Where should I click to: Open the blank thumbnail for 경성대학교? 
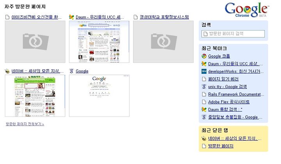coord(163,42)
